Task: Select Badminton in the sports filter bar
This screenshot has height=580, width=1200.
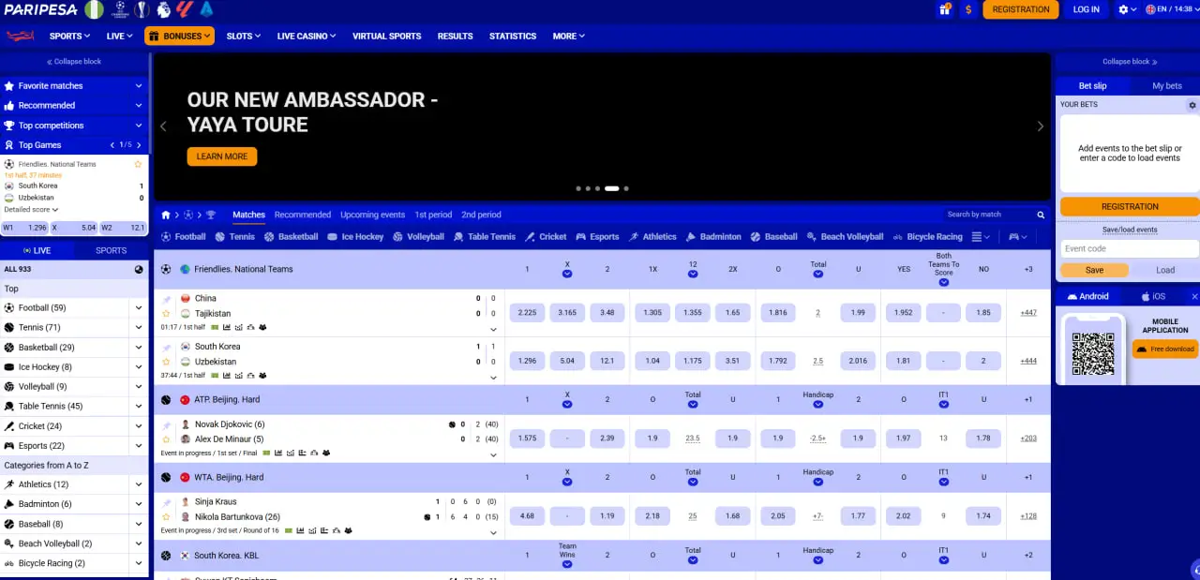Action: click(713, 237)
